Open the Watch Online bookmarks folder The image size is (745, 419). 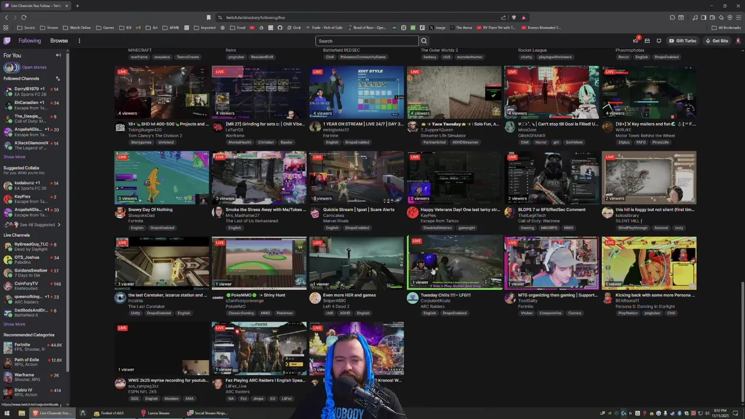pyautogui.click(x=77, y=27)
